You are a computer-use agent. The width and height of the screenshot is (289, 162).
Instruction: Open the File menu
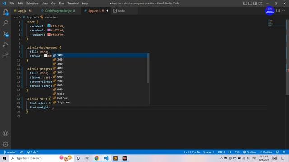[x=12, y=4]
